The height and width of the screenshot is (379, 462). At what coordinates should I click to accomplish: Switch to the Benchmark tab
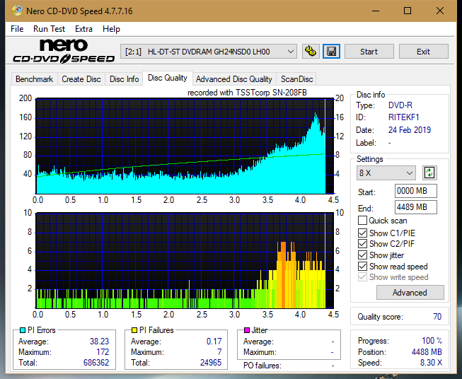click(x=35, y=79)
